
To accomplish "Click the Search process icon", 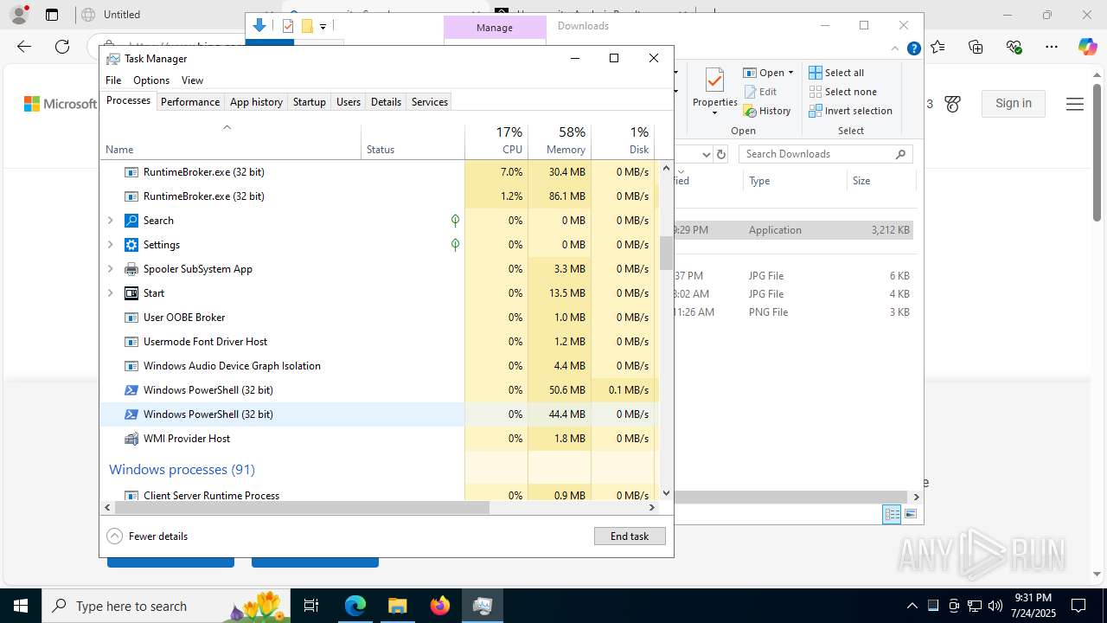I will point(131,221).
